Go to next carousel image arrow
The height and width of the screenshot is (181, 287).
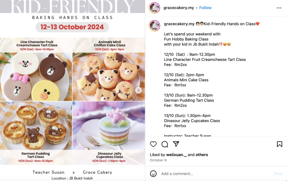pos(138,90)
